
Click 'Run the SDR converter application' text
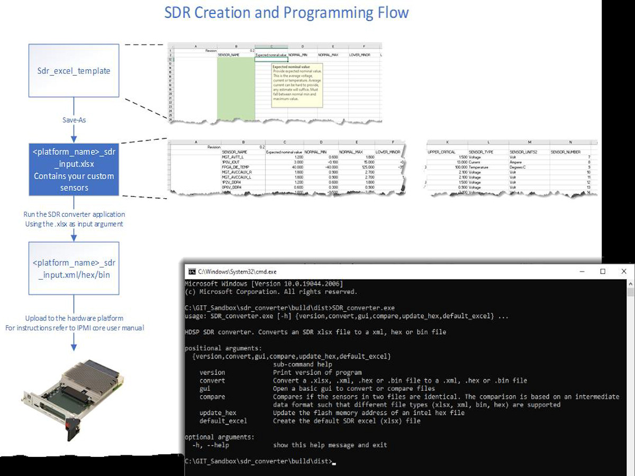click(74, 214)
